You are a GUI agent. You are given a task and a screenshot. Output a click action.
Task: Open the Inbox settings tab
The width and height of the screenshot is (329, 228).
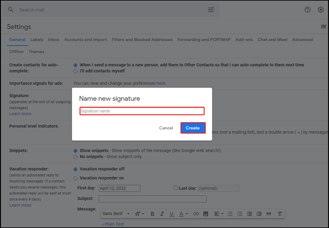[x=54, y=40]
